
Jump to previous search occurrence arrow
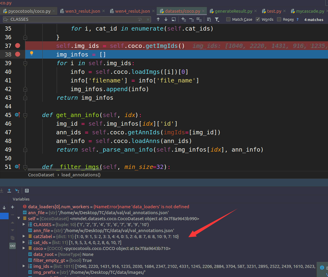(158, 19)
